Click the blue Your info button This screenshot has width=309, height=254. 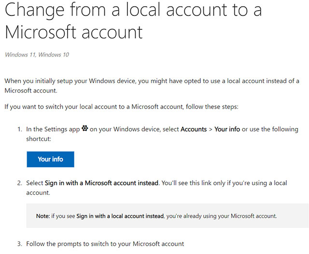(50, 159)
